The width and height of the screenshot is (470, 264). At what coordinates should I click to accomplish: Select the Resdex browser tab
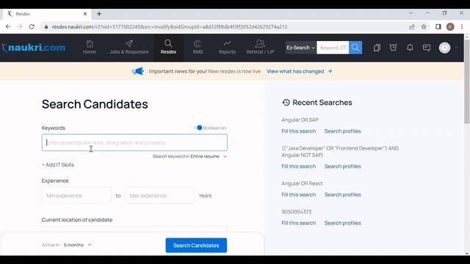pos(46,14)
